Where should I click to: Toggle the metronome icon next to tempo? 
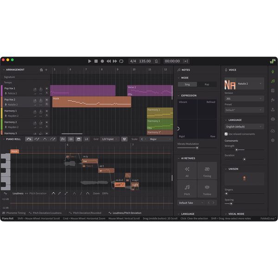coord(156,61)
